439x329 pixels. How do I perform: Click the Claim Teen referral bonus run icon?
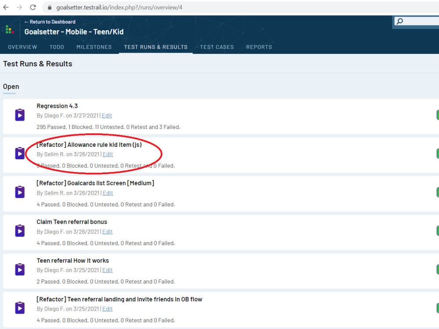tap(20, 231)
